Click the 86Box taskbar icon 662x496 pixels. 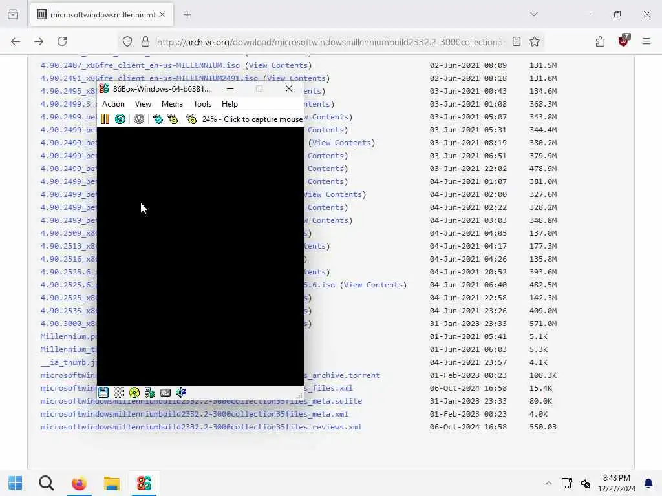pyautogui.click(x=144, y=483)
